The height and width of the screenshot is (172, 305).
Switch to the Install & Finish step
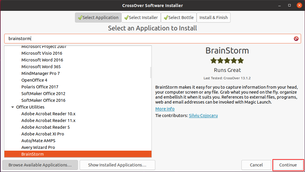click(214, 18)
